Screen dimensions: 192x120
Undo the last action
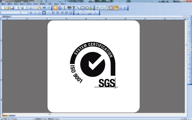click(44, 8)
